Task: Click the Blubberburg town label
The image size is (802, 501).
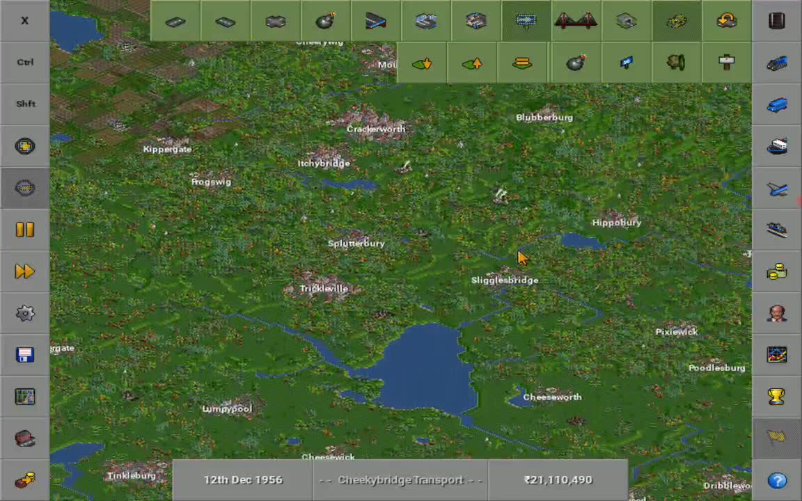Action: tap(544, 118)
